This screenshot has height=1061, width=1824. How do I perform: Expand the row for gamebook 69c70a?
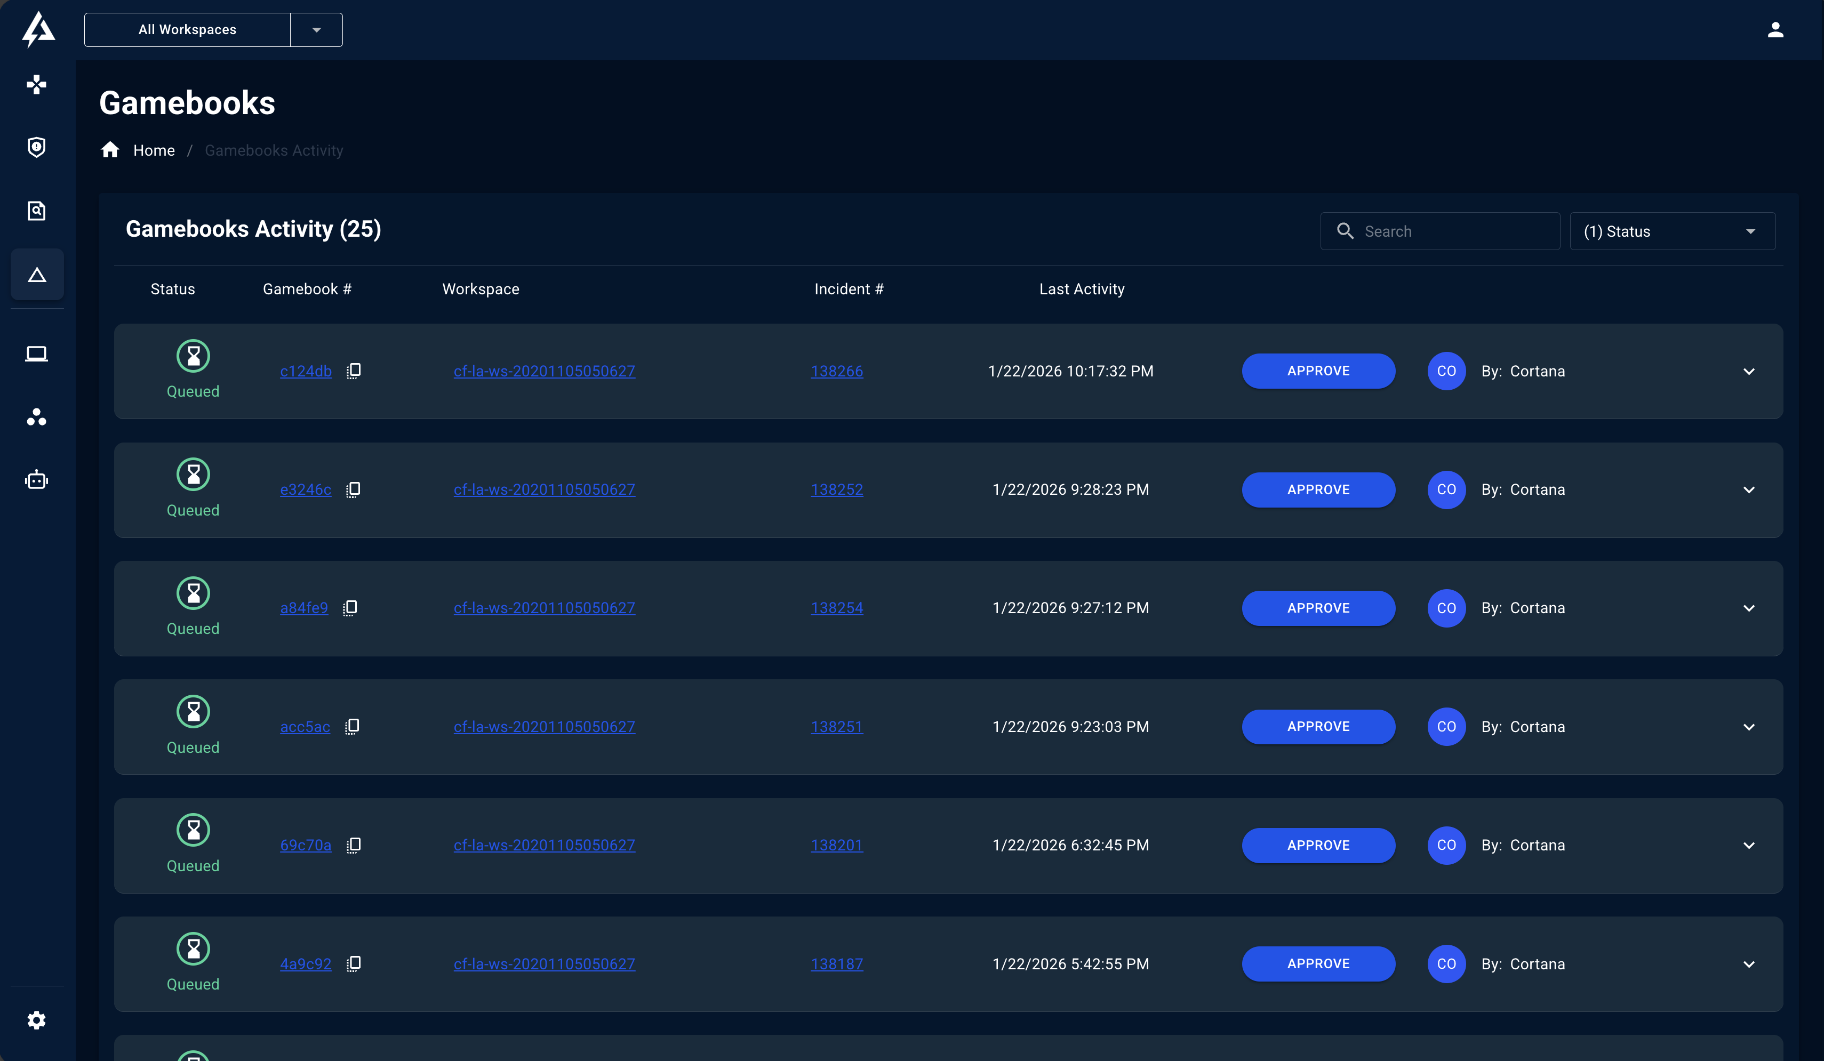coord(1748,845)
